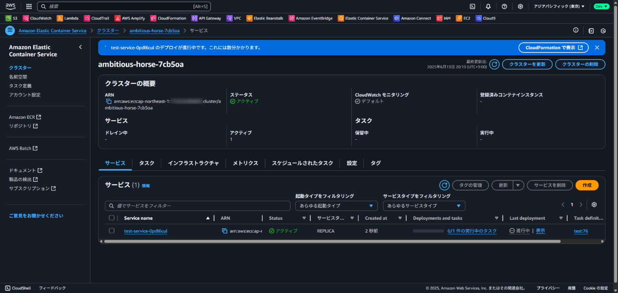The image size is (618, 293).
Task: Open 名前空間 in side navigation
Action: pos(18,77)
